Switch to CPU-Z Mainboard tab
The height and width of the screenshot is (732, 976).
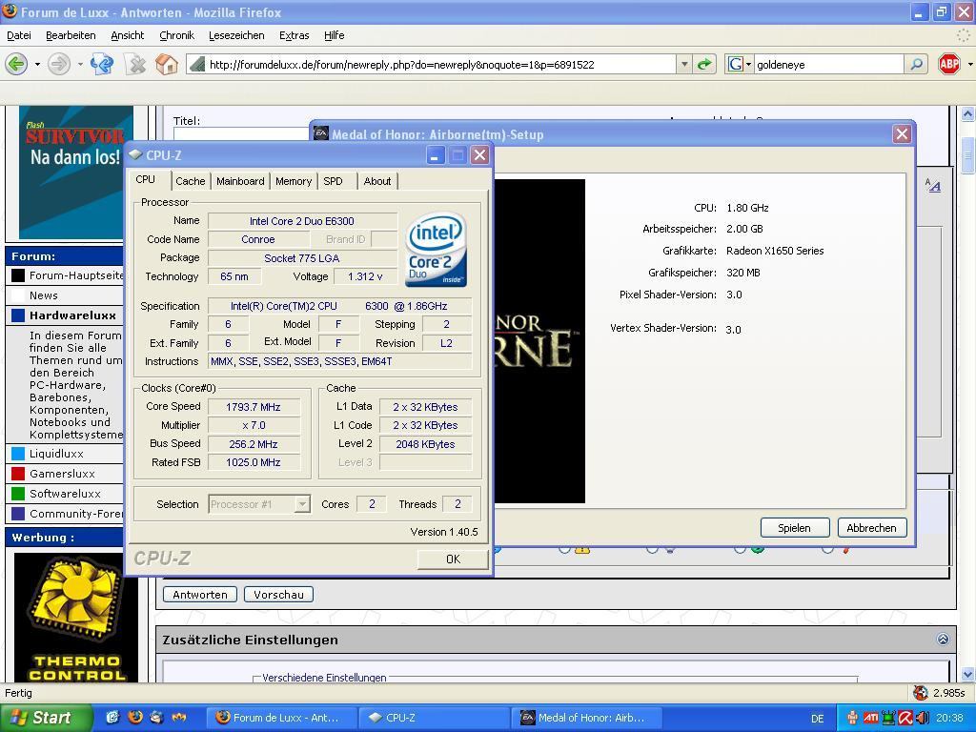click(x=240, y=181)
